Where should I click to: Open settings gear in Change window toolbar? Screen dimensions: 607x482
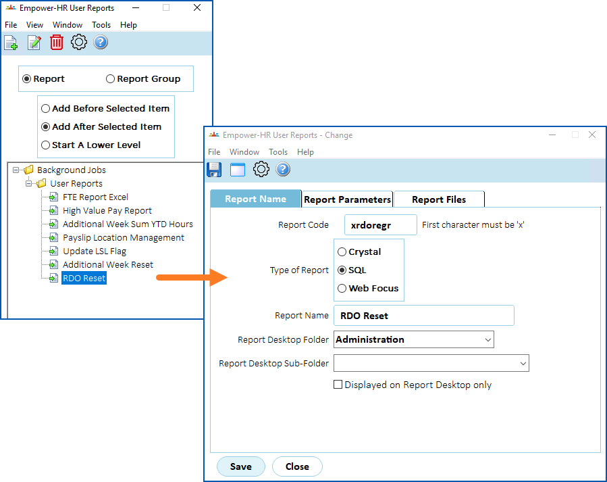pyautogui.click(x=261, y=169)
